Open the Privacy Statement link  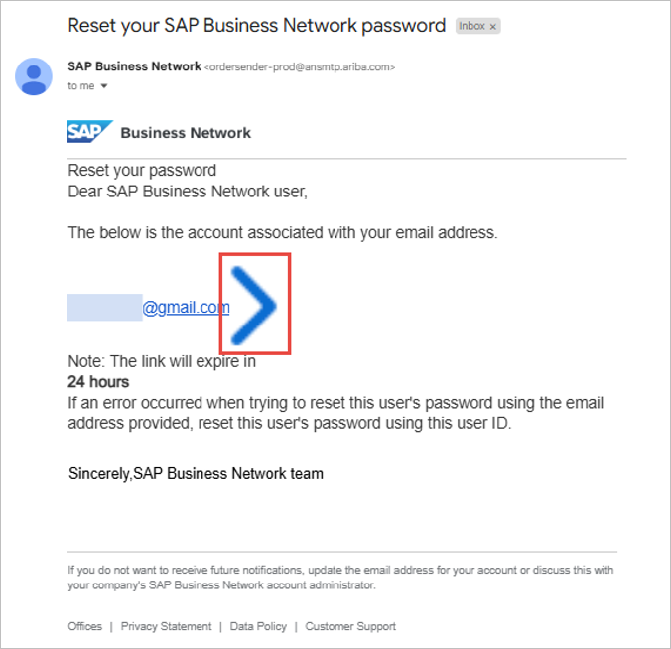coord(166,626)
